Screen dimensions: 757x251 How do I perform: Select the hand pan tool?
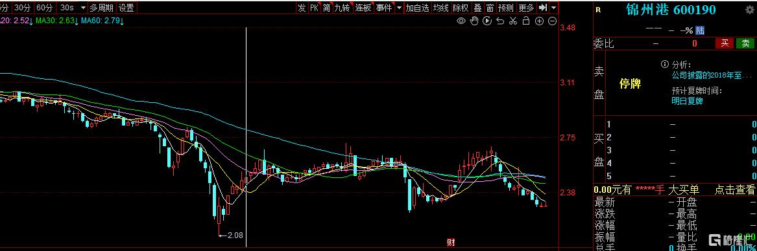pos(475,21)
